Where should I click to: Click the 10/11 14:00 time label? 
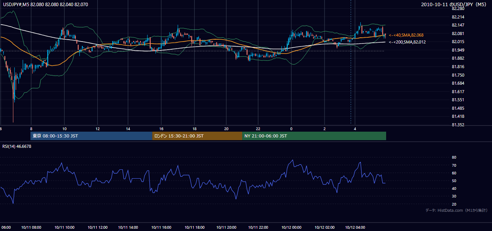[128, 228]
